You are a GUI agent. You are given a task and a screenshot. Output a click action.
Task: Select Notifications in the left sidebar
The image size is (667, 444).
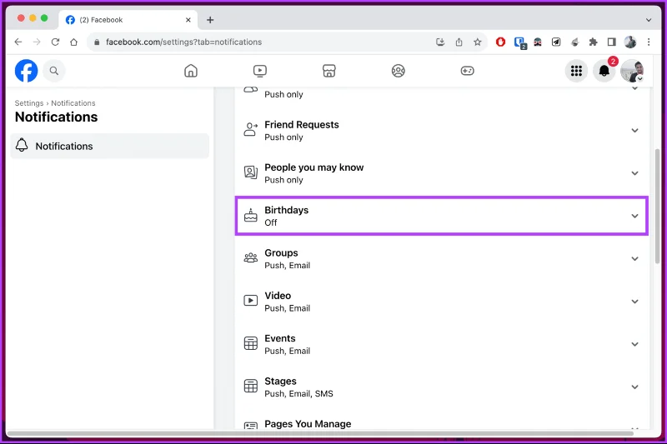pos(110,146)
